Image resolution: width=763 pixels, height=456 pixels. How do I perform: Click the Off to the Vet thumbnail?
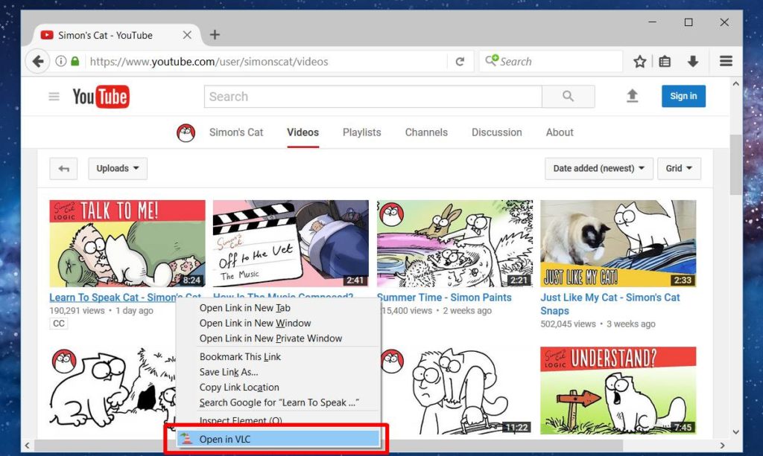coord(291,243)
